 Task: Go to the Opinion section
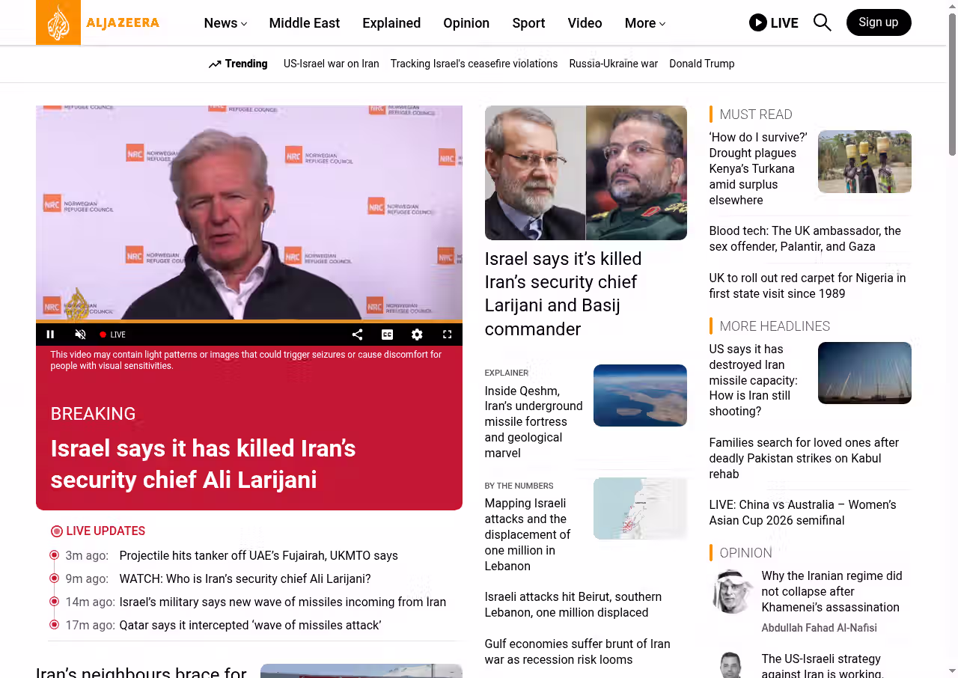click(x=466, y=23)
